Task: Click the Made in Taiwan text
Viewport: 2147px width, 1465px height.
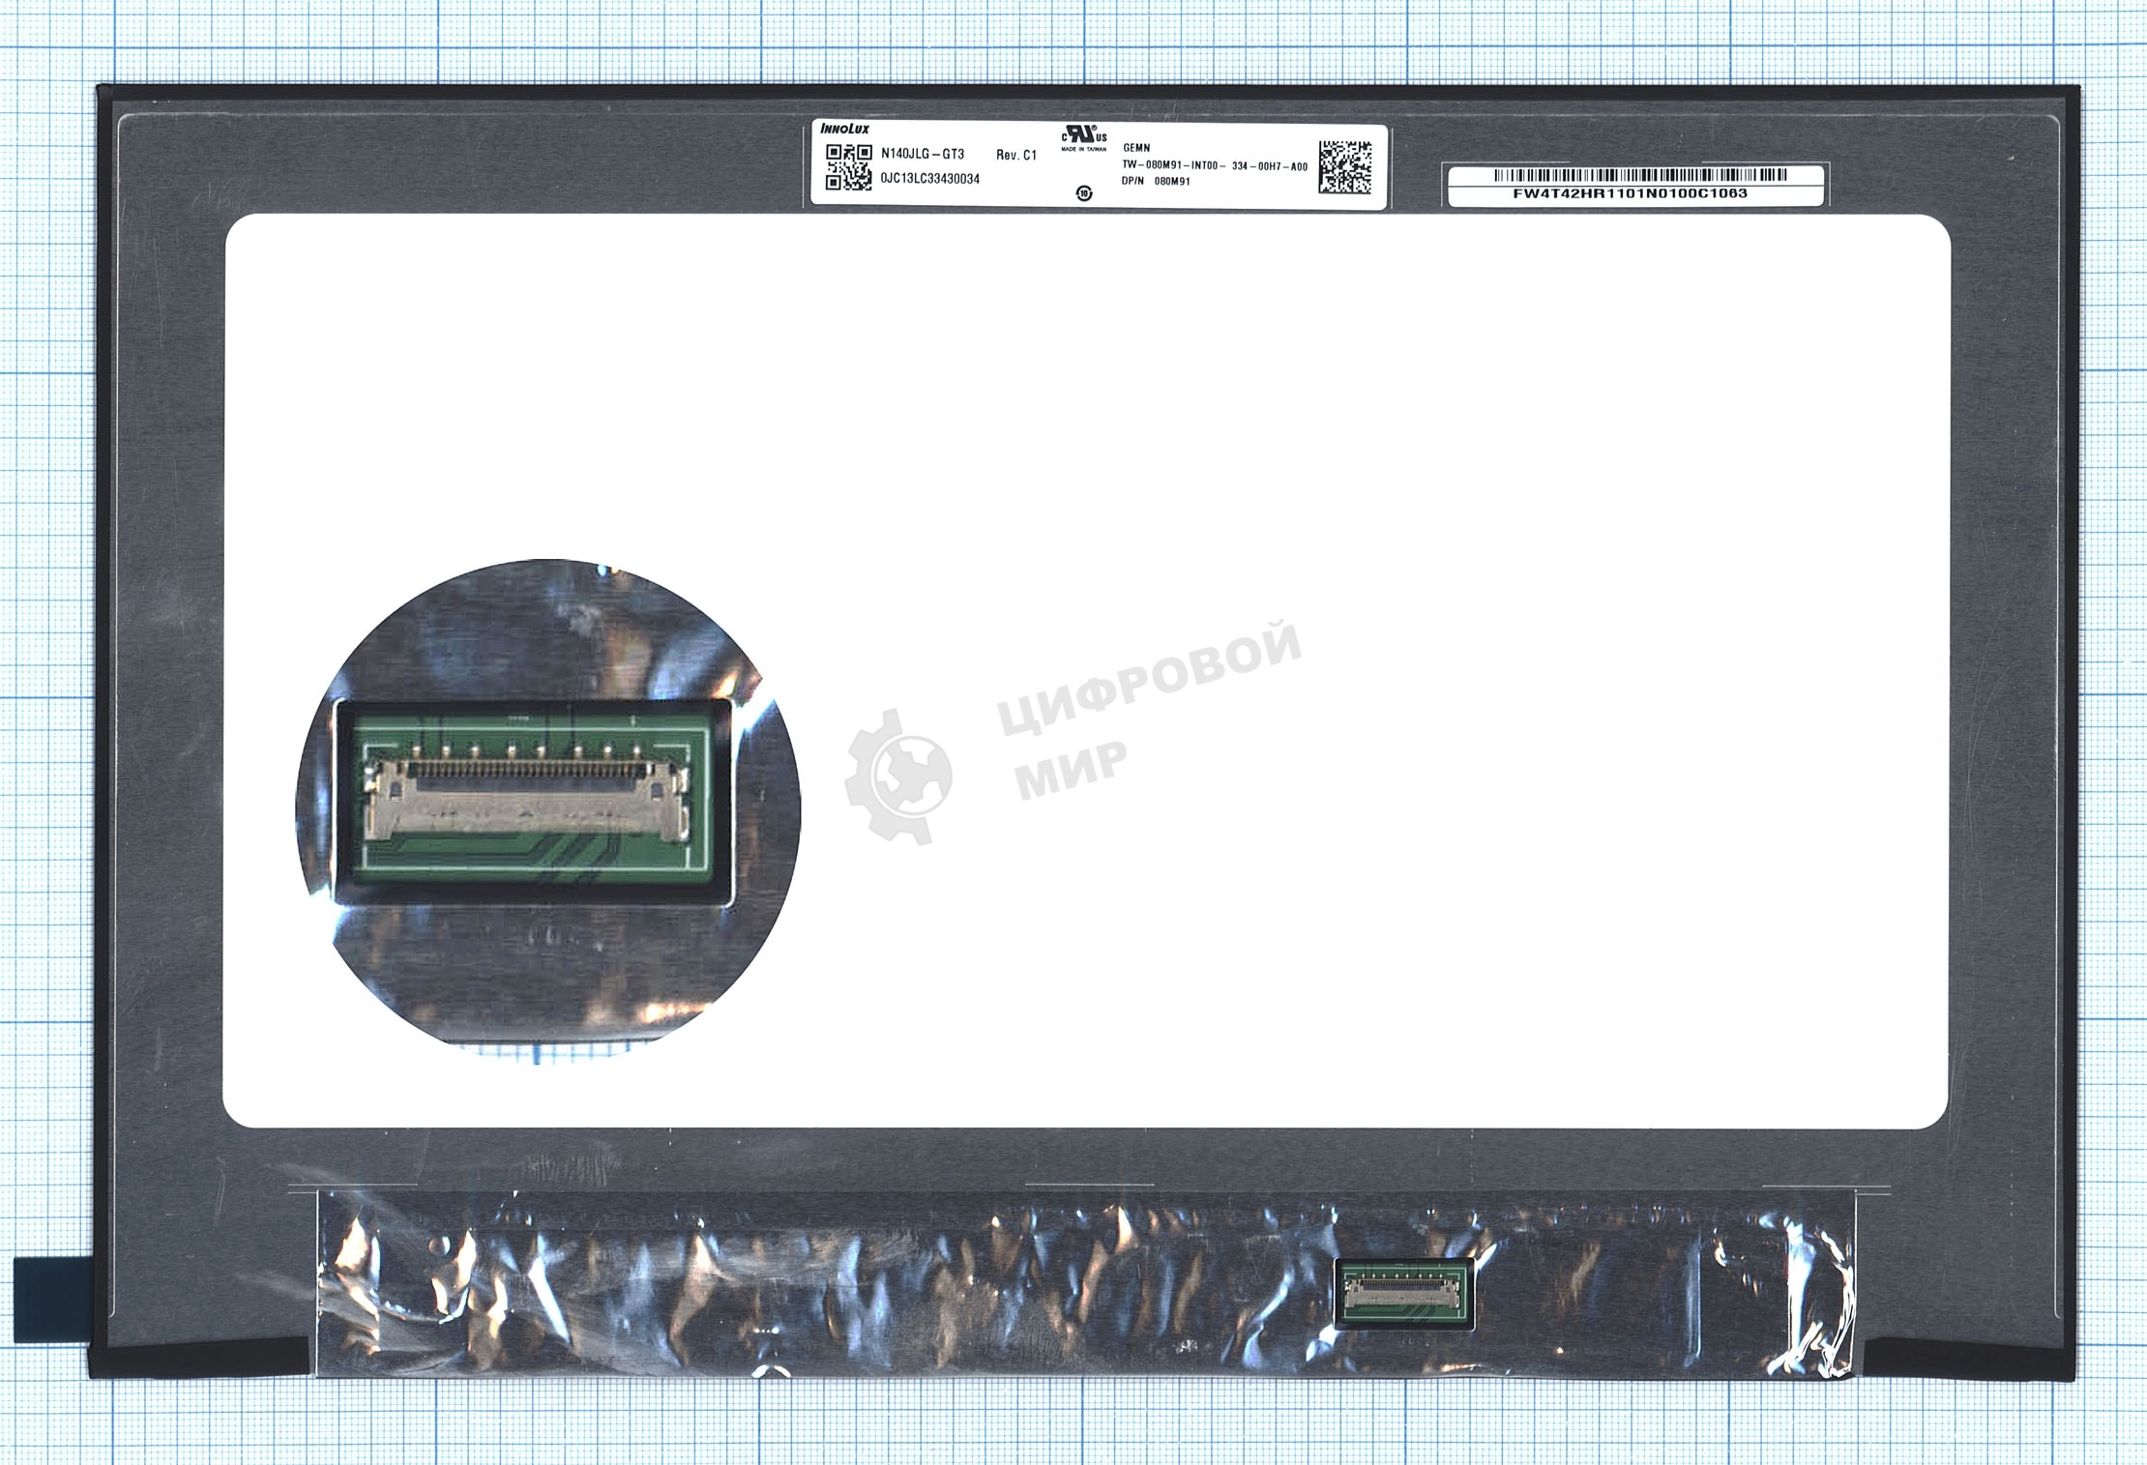Action: tap(1083, 150)
